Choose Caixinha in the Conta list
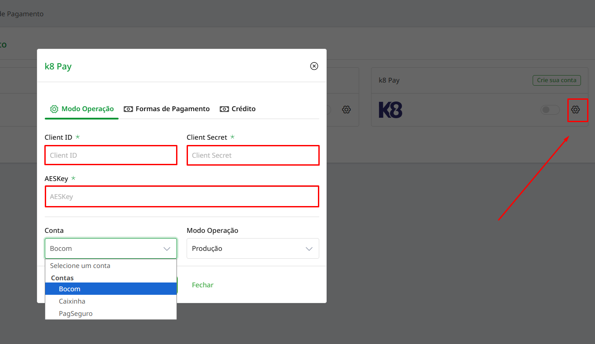The width and height of the screenshot is (595, 344). [x=72, y=301]
